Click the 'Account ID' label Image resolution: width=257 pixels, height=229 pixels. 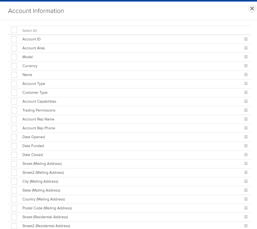tap(32, 39)
